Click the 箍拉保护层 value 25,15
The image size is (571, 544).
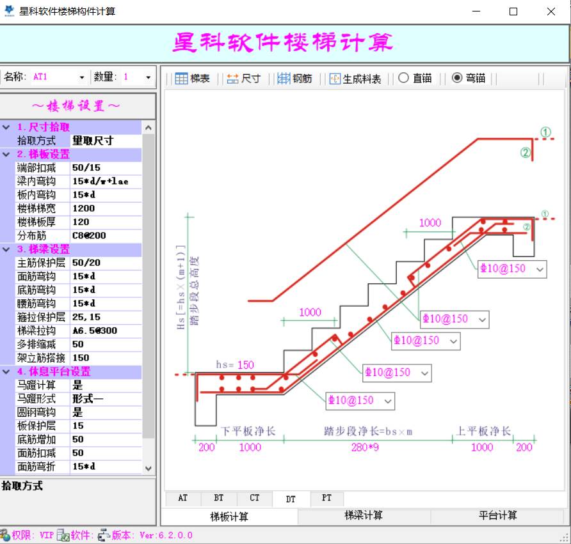[106, 317]
